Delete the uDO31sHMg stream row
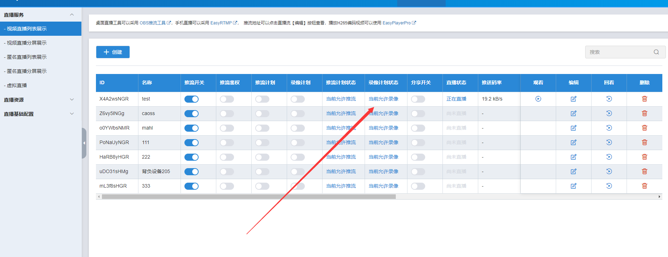This screenshot has height=257, width=668. click(x=644, y=171)
